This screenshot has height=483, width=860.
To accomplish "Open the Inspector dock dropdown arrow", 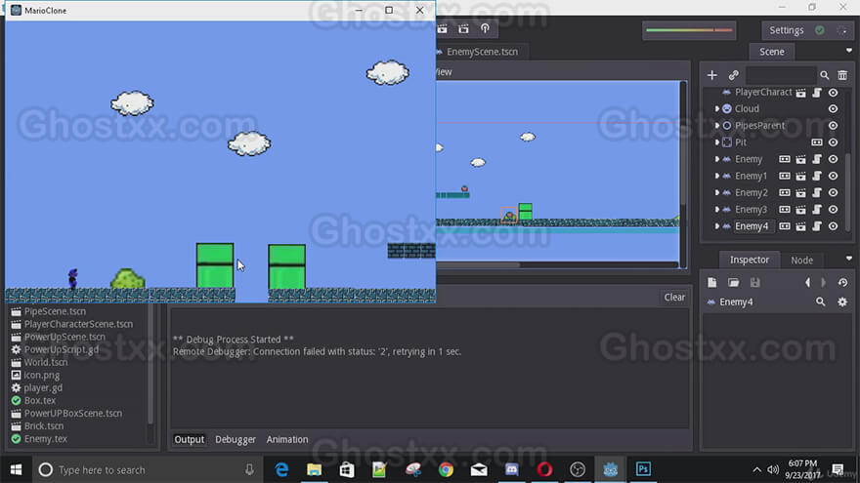I will click(849, 259).
